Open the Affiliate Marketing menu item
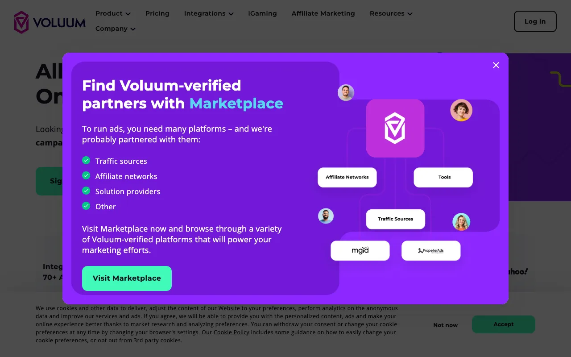Image resolution: width=571 pixels, height=357 pixels. point(323,13)
